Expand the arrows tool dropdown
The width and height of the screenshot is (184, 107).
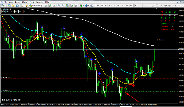(176, 6)
